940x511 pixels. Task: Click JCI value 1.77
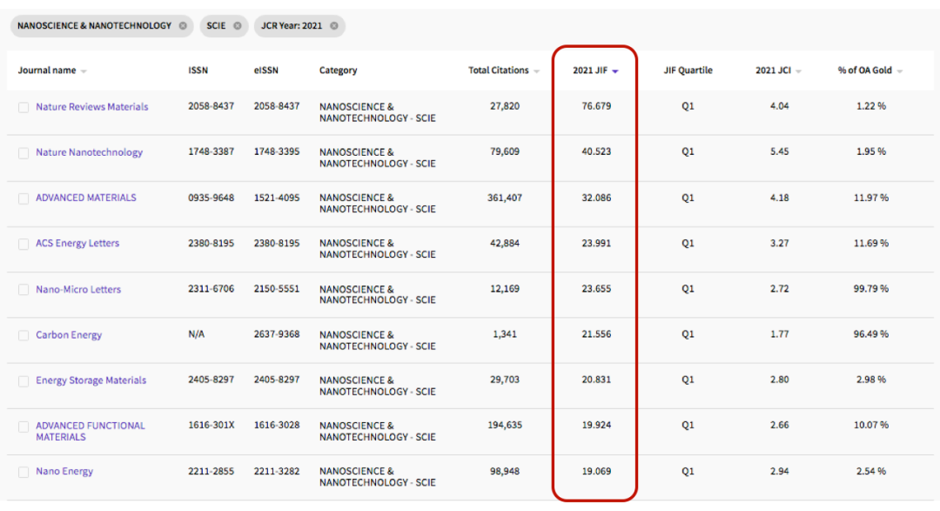[x=779, y=334]
